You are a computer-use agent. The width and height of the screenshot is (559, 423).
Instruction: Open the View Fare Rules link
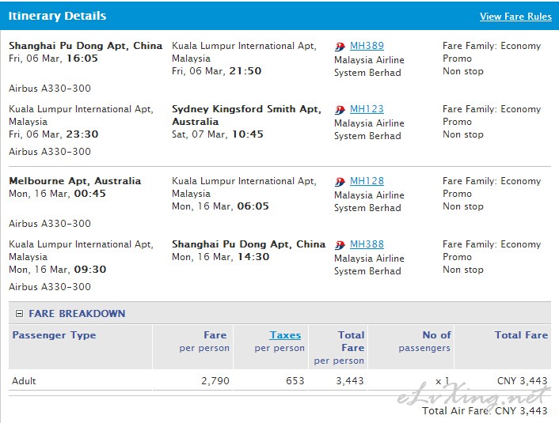[515, 17]
